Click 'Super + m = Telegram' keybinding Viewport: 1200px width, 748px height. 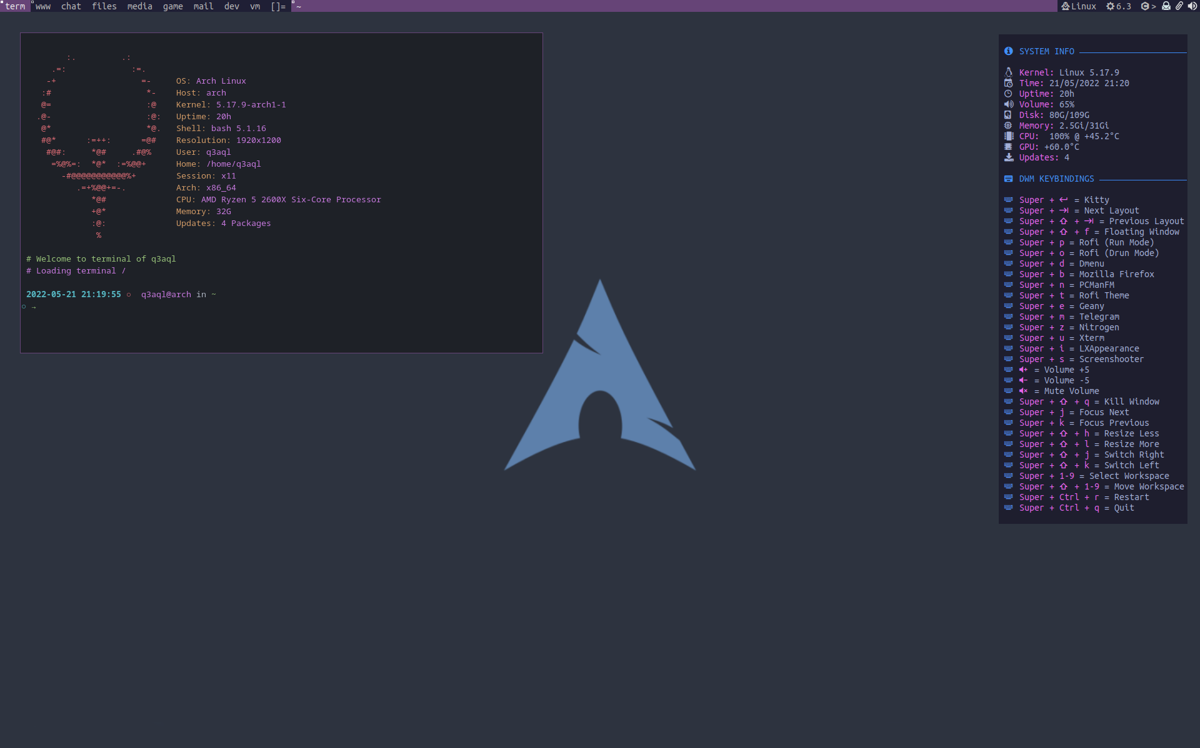tap(1069, 317)
